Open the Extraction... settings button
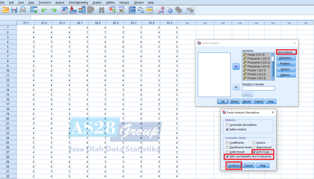The width and height of the screenshot is (314, 179). pyautogui.click(x=286, y=58)
